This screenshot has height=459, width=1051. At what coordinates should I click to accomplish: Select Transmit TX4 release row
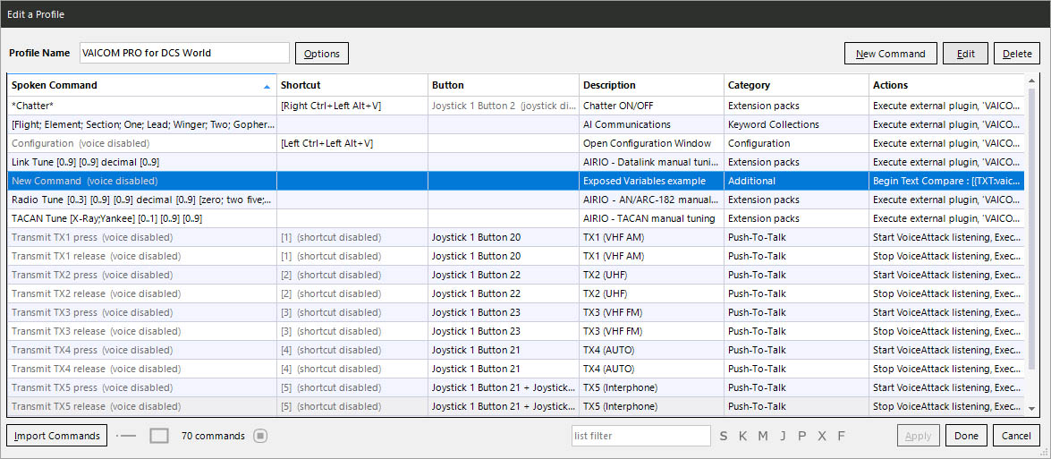coord(515,369)
